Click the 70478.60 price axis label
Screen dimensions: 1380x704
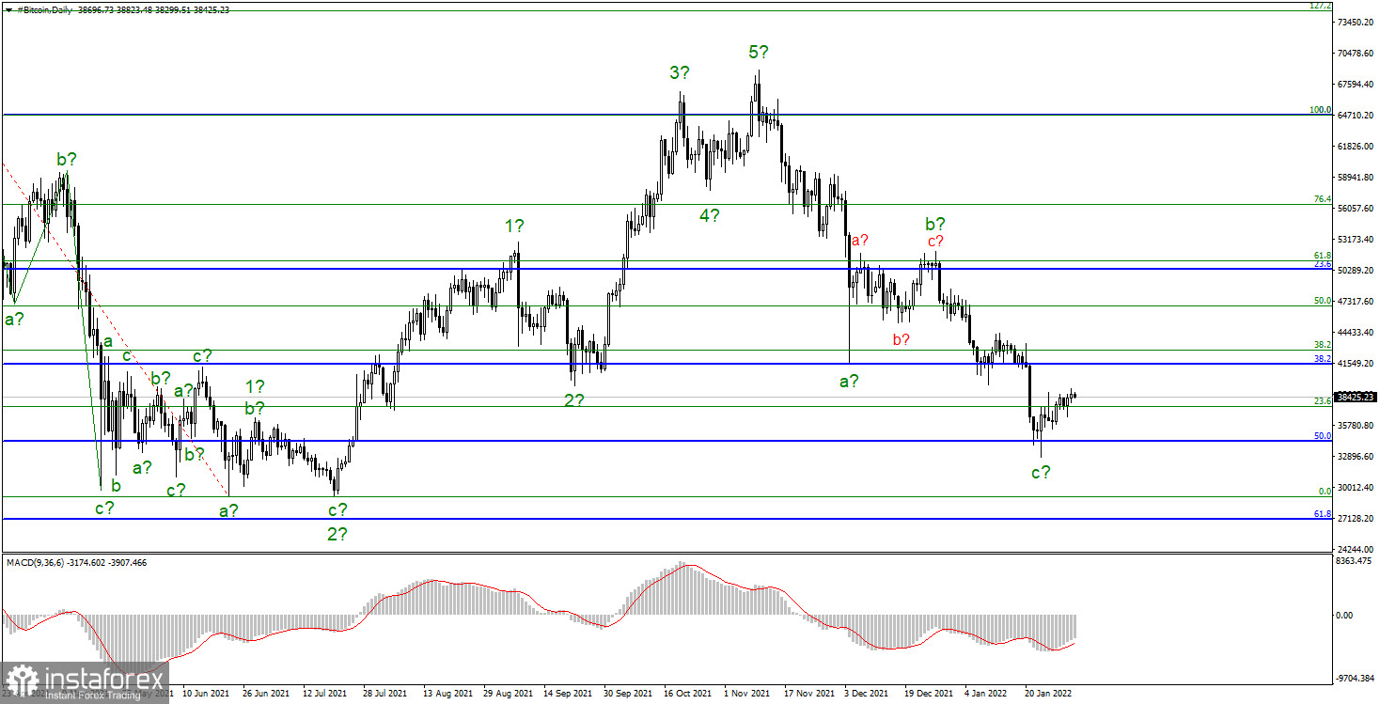[x=1356, y=54]
